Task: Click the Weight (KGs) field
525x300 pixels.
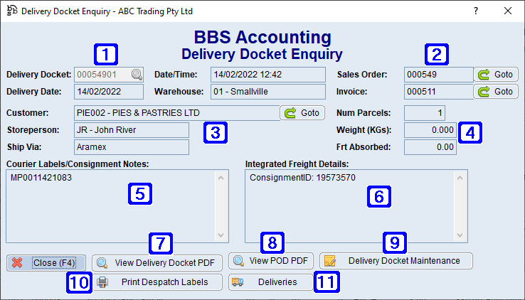Action: (430, 130)
